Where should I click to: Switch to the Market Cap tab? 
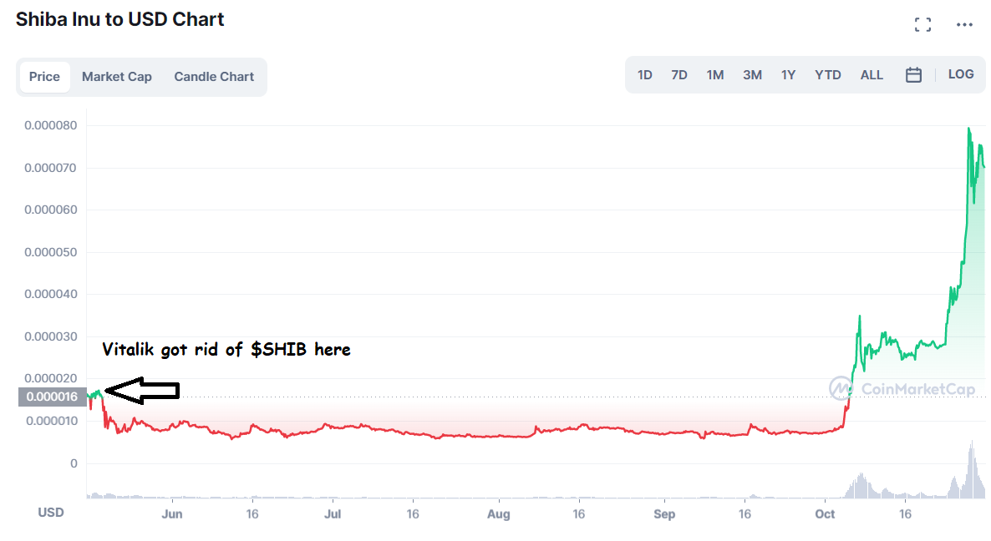point(117,76)
